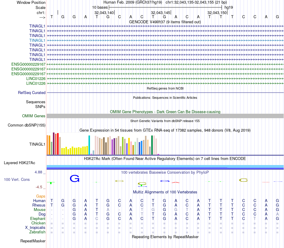Viewport: 284px width, 248px height.
Task: Click the orange Gaps label
Action: (41, 196)
